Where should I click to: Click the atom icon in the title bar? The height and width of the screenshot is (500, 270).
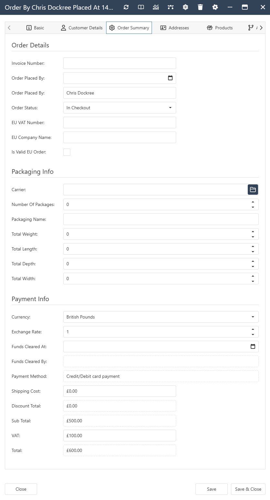pyautogui.click(x=185, y=7)
